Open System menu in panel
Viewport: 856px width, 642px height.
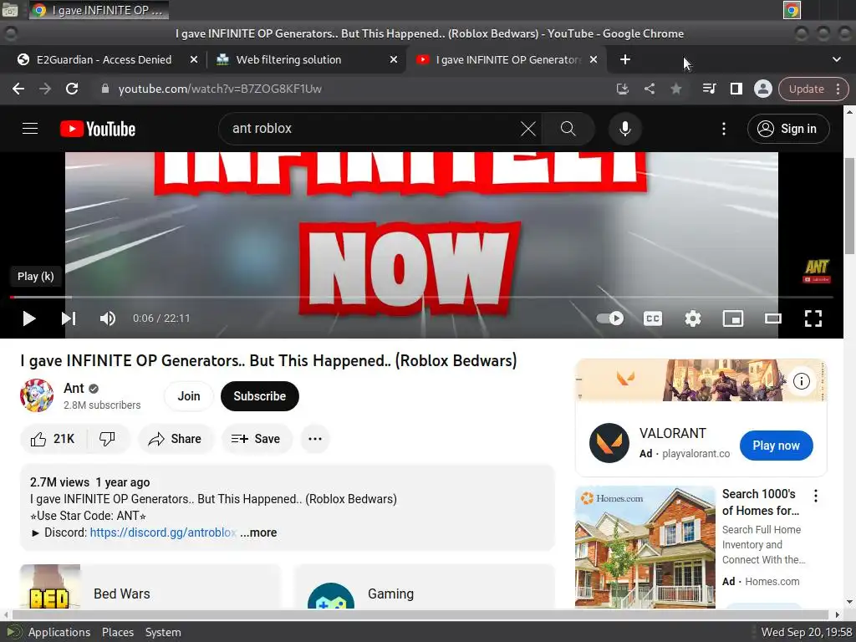[x=163, y=632]
